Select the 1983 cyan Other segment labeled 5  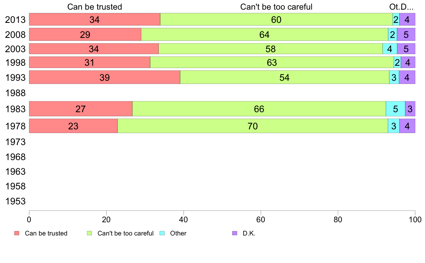coord(395,109)
